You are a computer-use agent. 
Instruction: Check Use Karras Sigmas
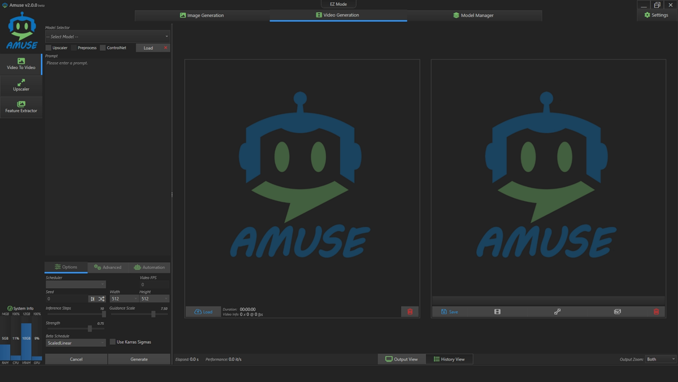tap(112, 342)
